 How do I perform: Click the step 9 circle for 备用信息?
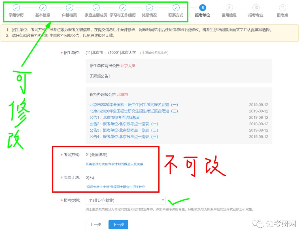[229, 8]
